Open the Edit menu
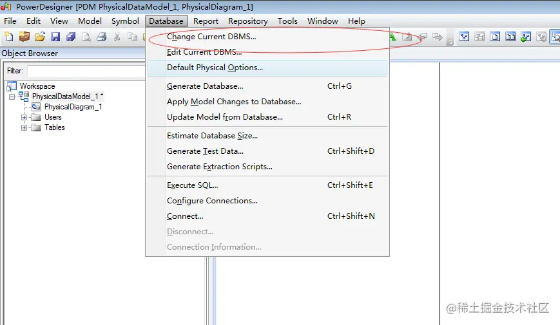Screen dimensions: 560x325 34,21
